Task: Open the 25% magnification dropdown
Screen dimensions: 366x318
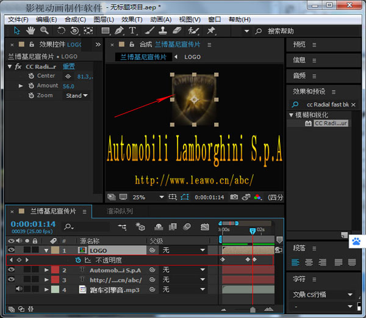Action: pos(162,197)
